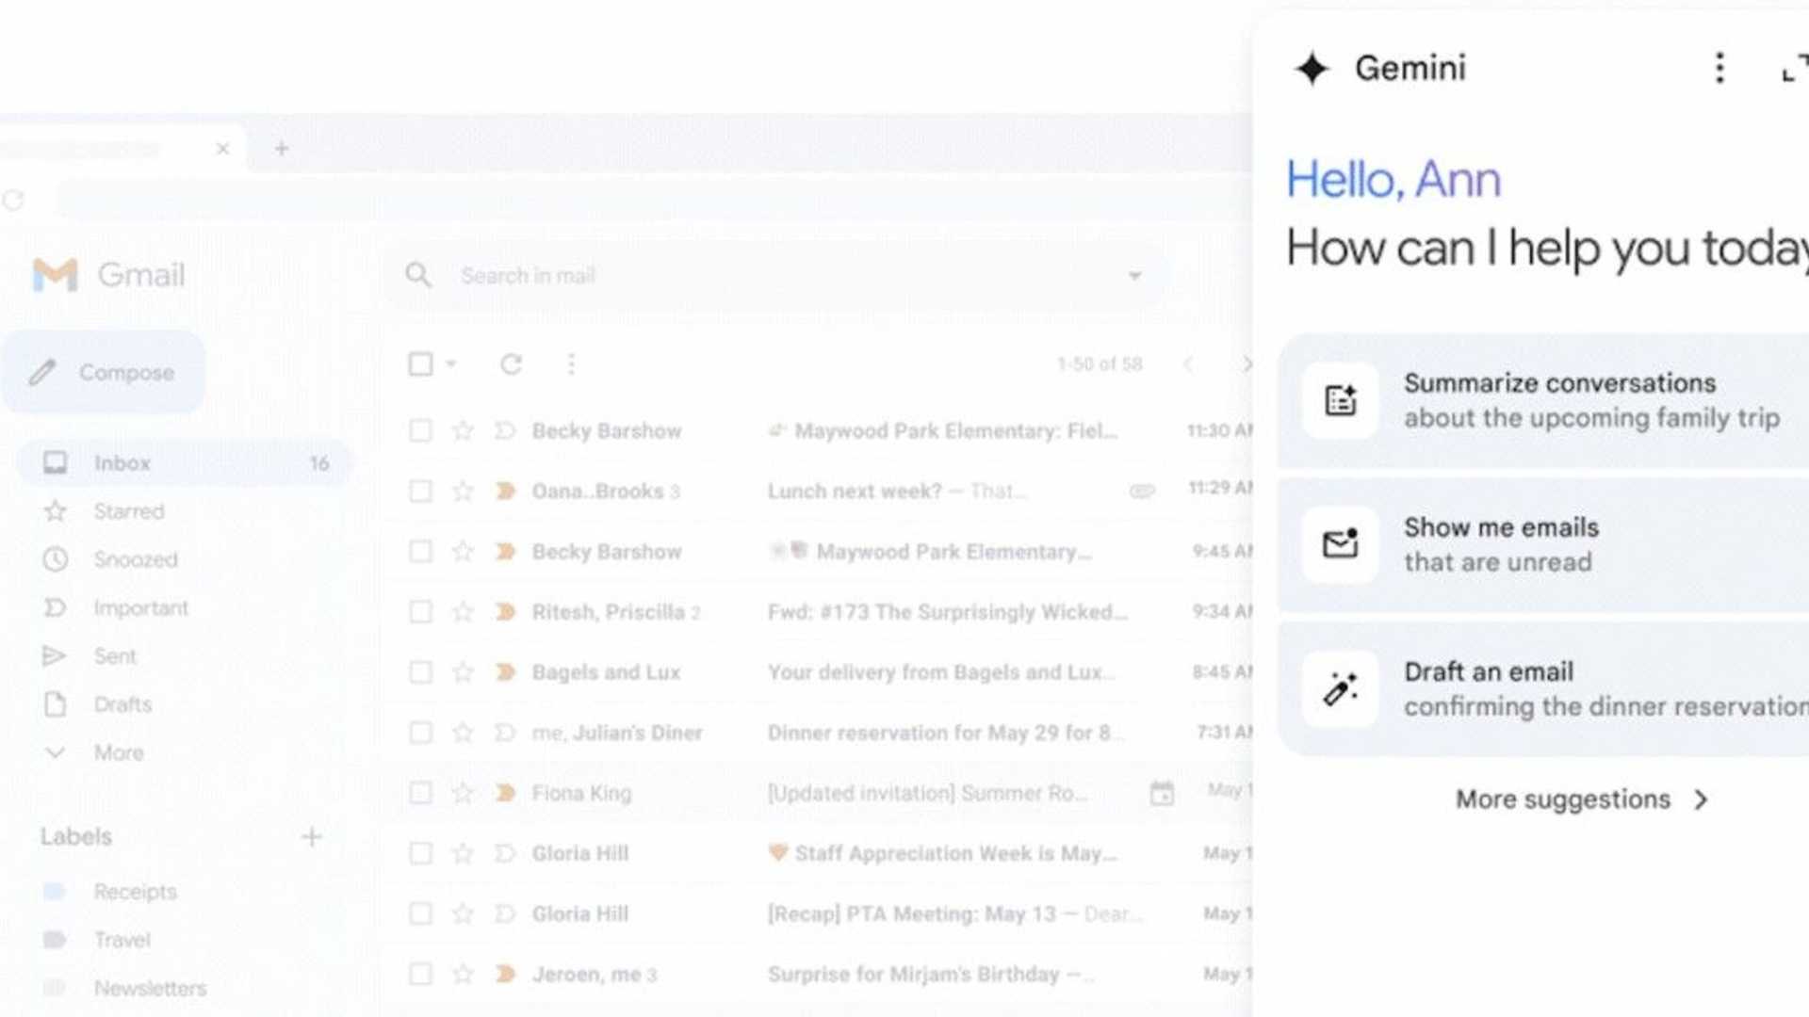Select the Summarize conversations suggestion icon

1340,400
